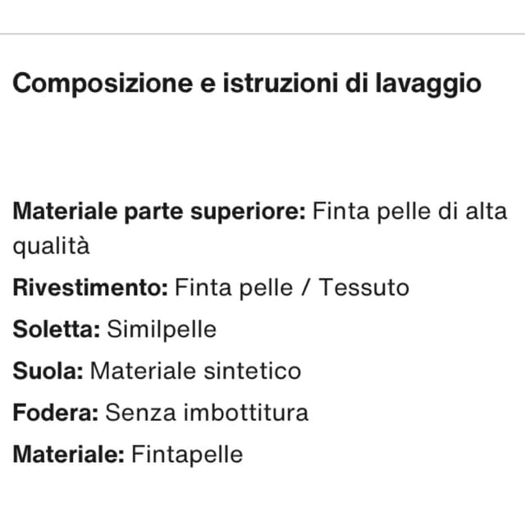This screenshot has height=525, width=525.
Task: Click the word imbottitura
Action: click(x=246, y=413)
